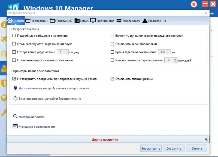Click the taskbar icon on Панель задач tab
Viewport: 218px width, 157px height.
tap(119, 21)
